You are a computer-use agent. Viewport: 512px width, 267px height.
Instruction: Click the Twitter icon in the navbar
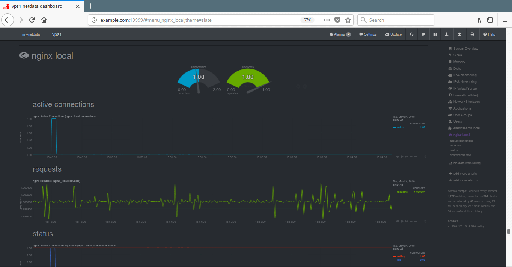point(423,34)
